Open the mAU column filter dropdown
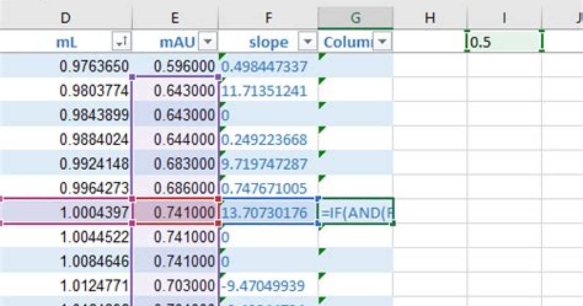 [208, 41]
